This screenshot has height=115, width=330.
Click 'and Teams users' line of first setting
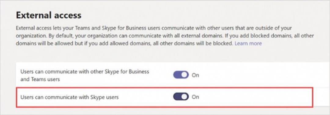[x=40, y=79]
